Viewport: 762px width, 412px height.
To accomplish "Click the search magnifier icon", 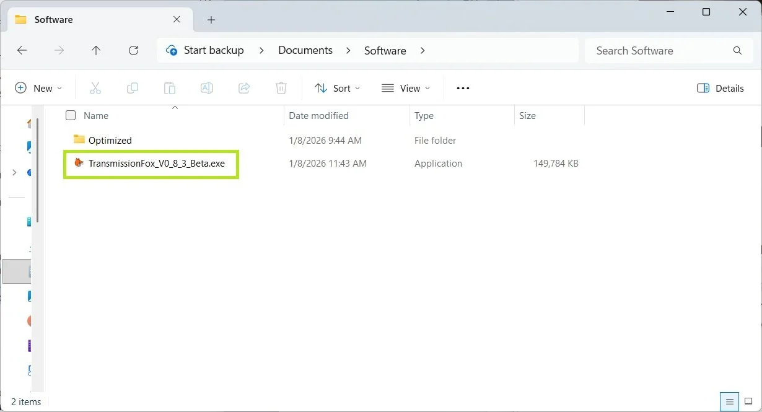I will (x=737, y=51).
